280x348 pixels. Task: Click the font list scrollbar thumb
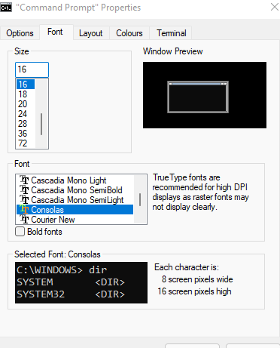(x=140, y=199)
